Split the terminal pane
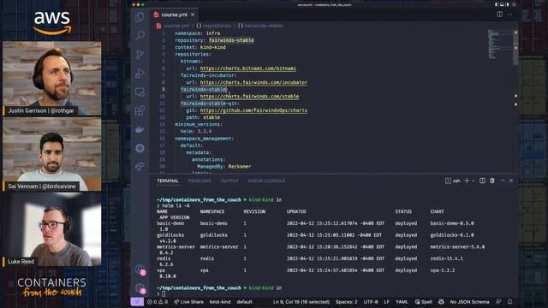This screenshot has width=548, height=308. coord(482,181)
